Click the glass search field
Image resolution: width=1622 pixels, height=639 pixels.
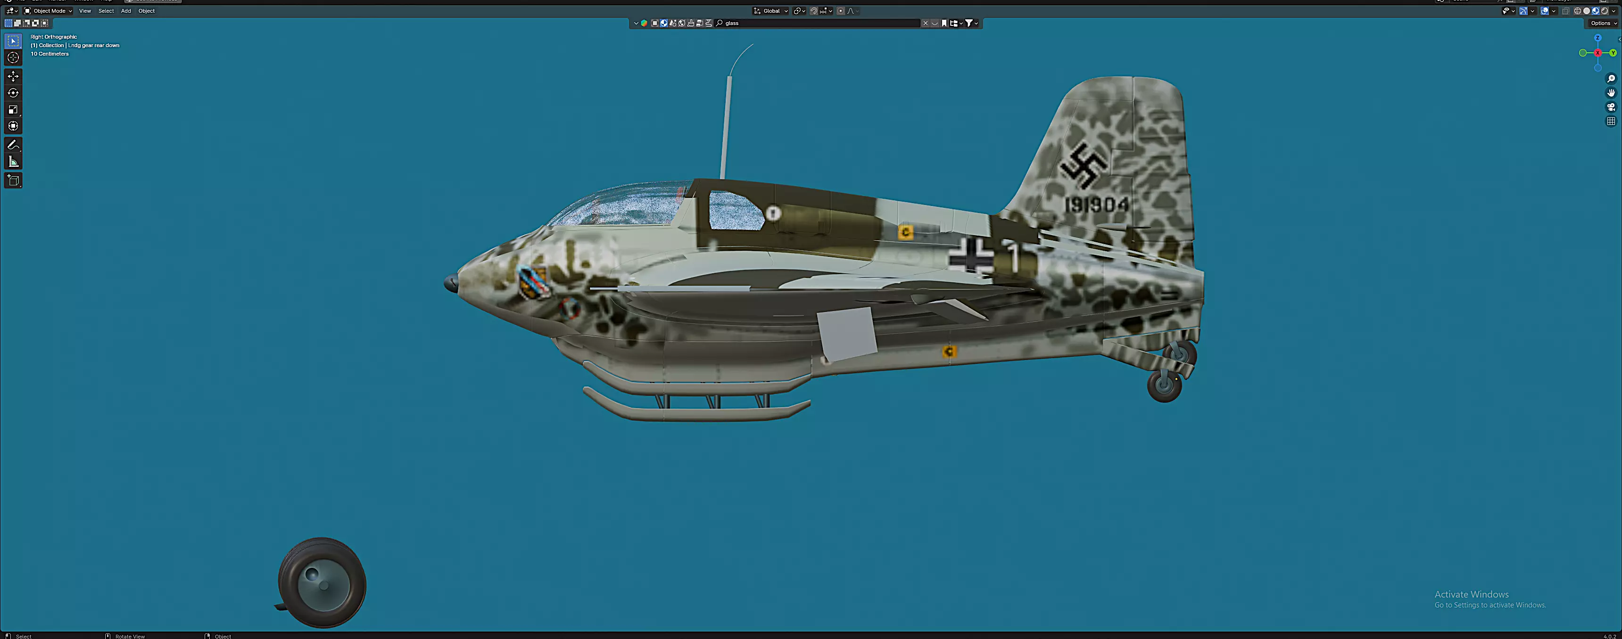817,23
